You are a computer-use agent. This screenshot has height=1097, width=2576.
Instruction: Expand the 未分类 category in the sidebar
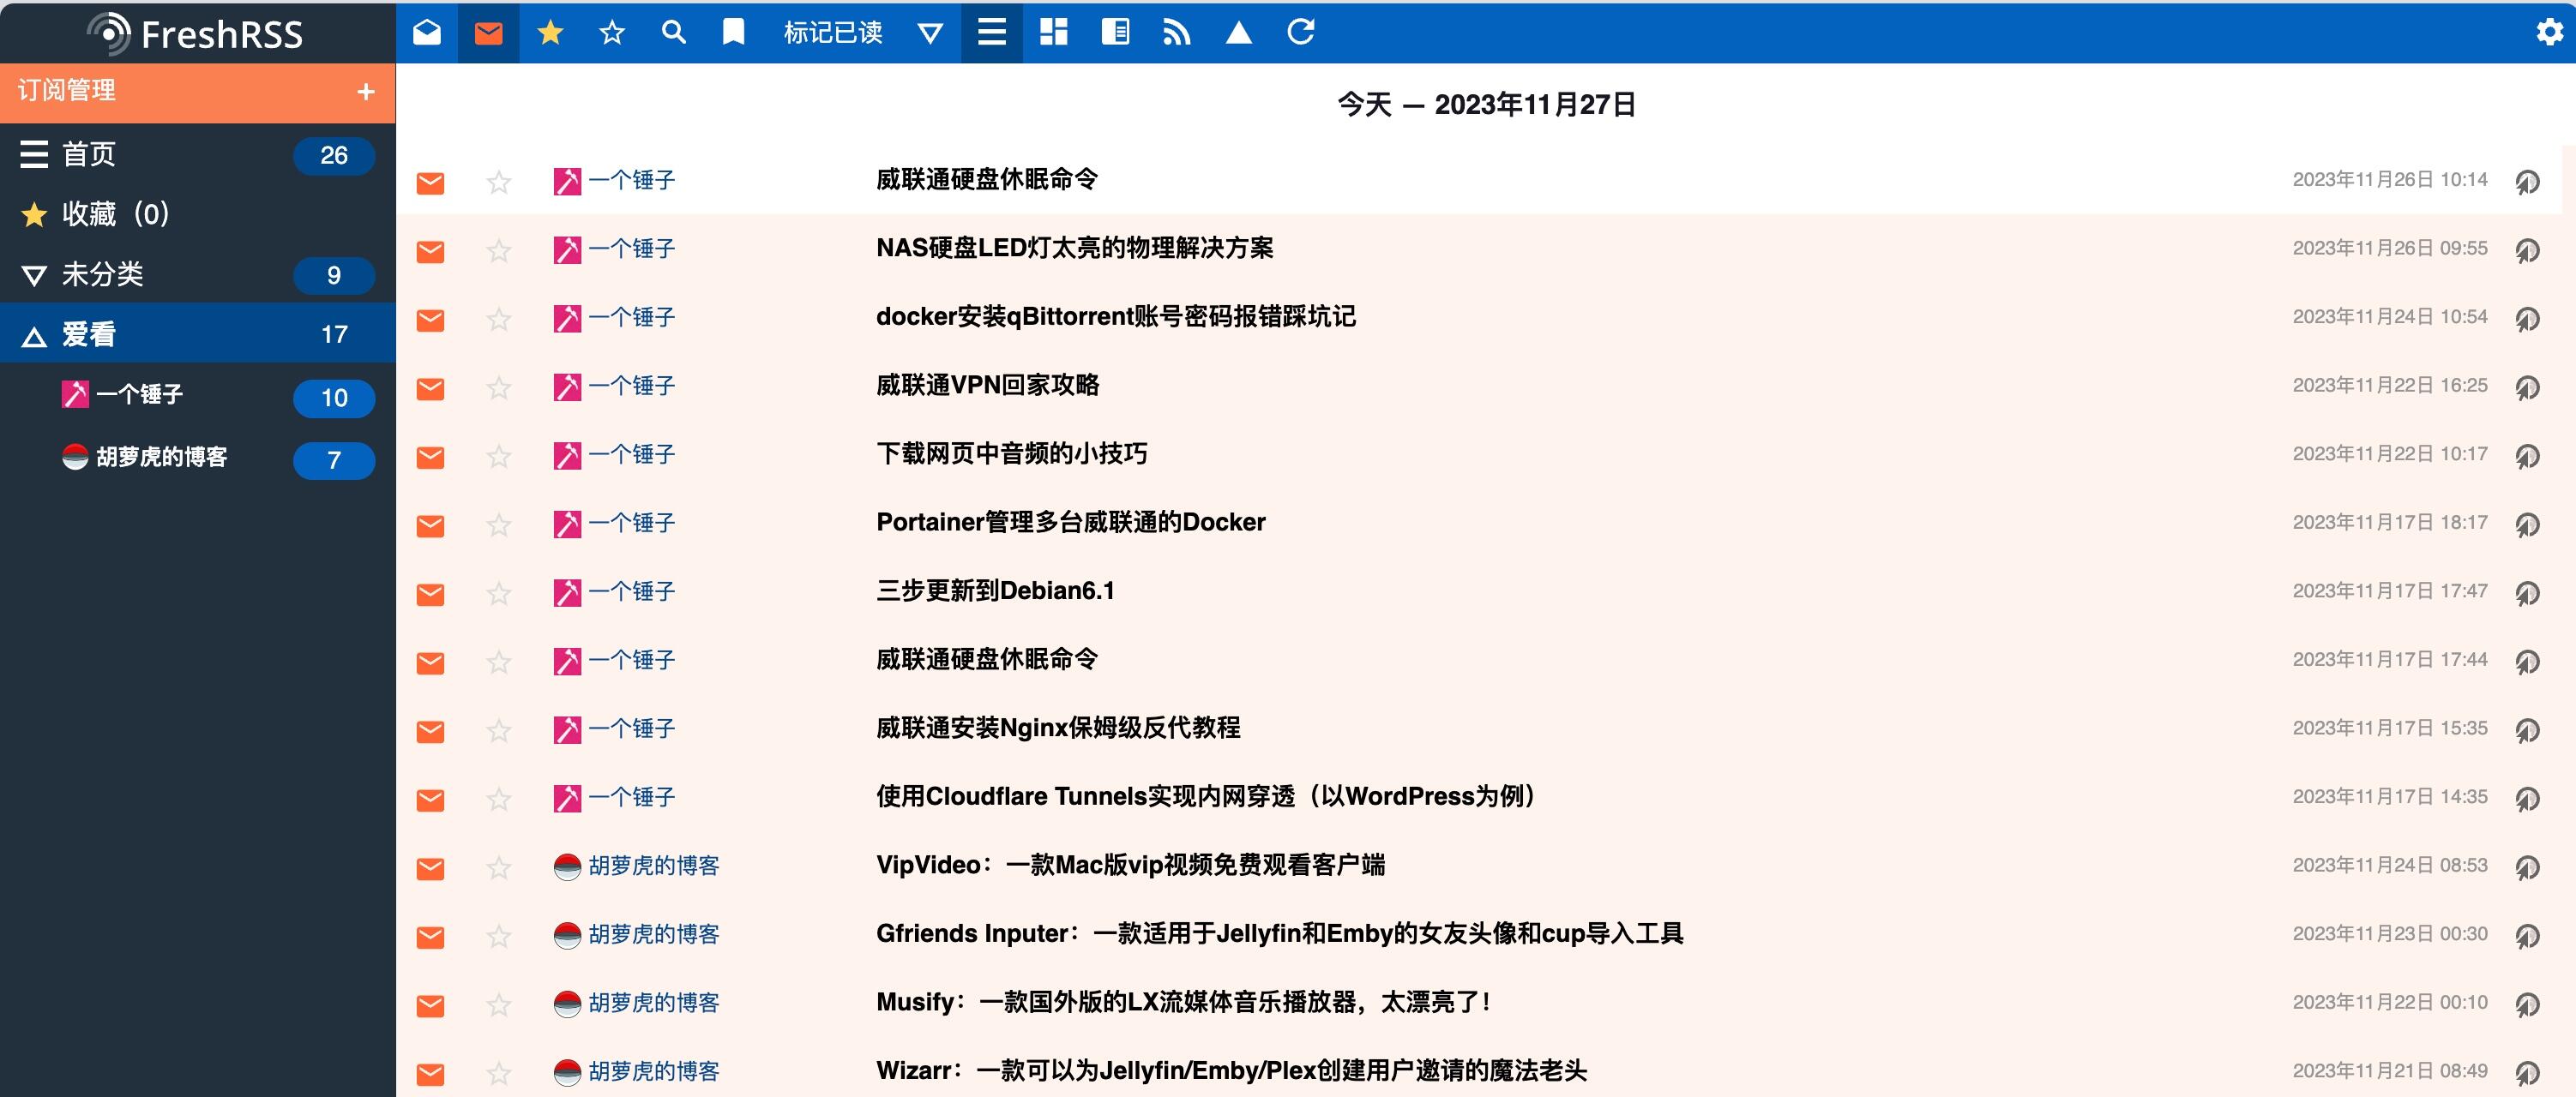(33, 275)
